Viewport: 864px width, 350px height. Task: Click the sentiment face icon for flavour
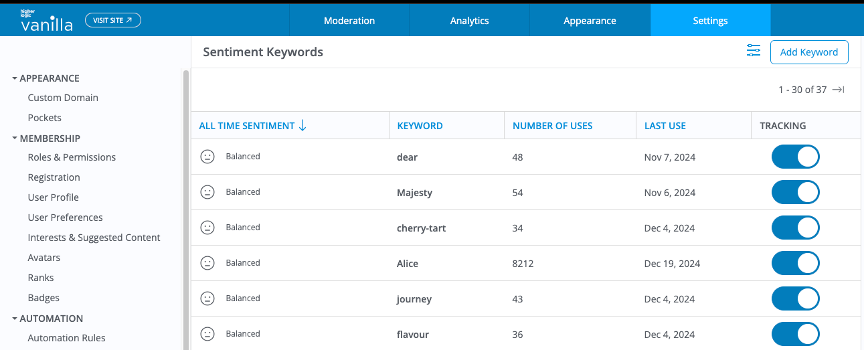(207, 334)
